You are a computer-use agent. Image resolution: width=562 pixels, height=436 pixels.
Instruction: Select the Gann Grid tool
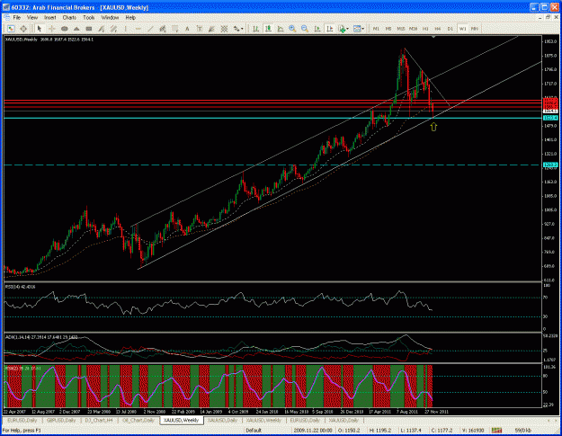pos(224,29)
